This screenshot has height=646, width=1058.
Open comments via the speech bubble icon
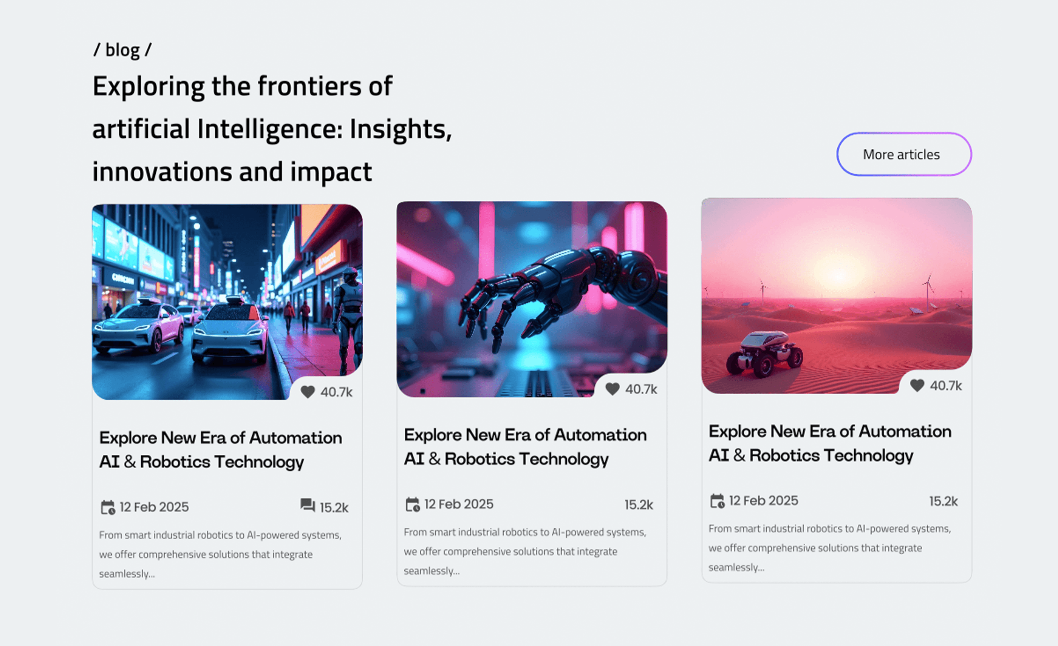308,505
